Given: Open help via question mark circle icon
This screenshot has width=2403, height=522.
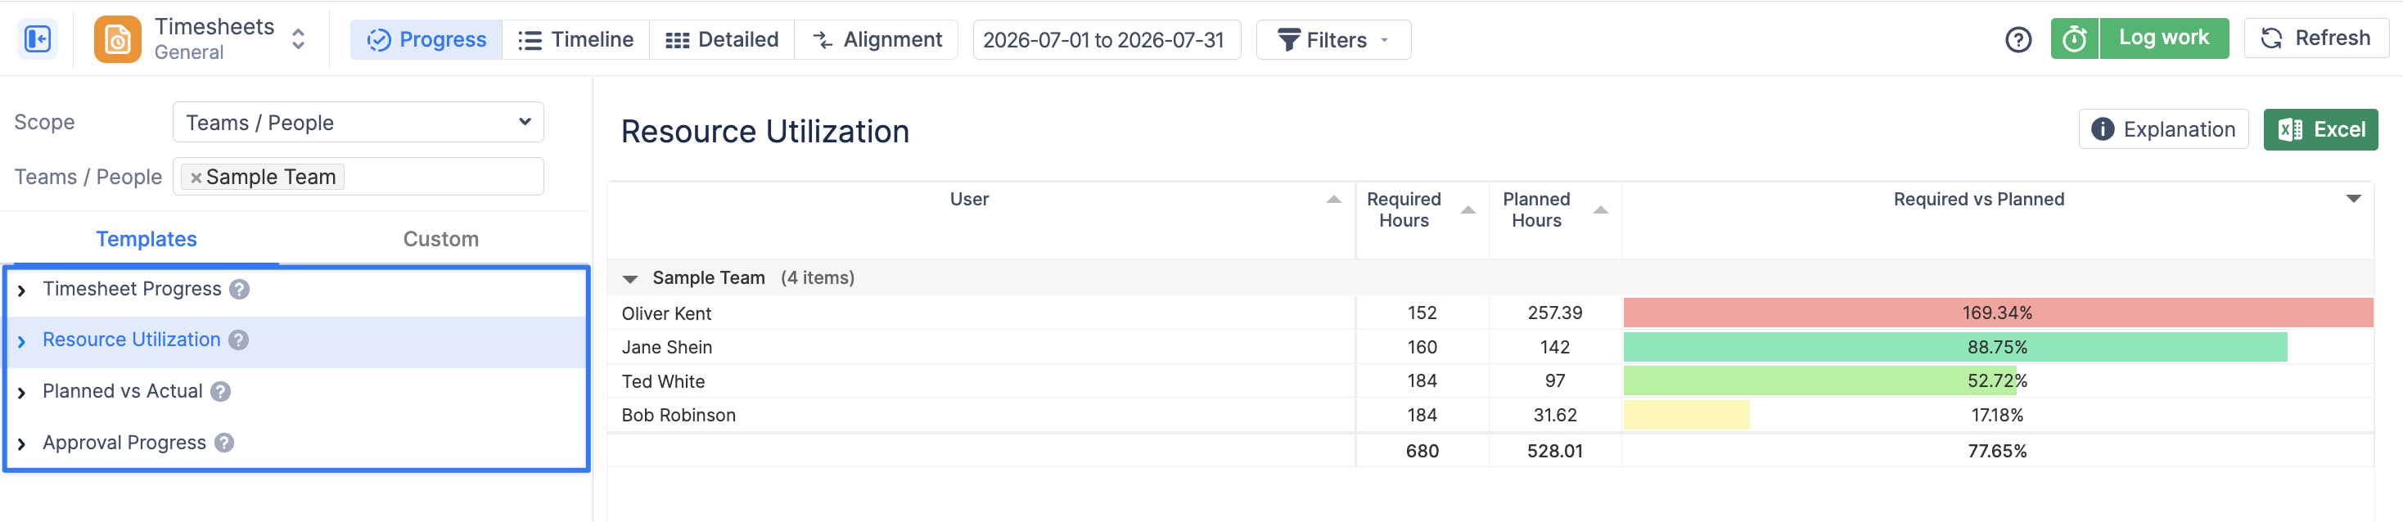Looking at the screenshot, I should tap(2018, 40).
